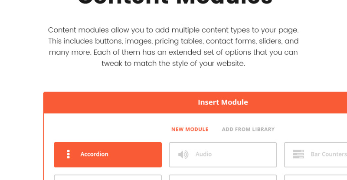Switch to the New Module tab
The image size is (347, 180).
[190, 129]
